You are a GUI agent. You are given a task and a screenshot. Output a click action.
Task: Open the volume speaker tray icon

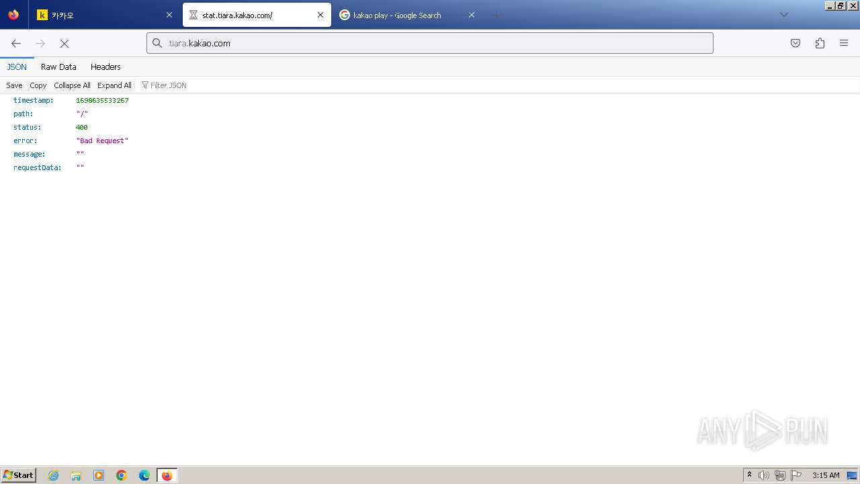pos(763,475)
